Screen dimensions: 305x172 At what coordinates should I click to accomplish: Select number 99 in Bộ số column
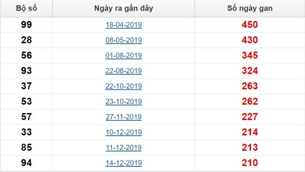(x=26, y=24)
